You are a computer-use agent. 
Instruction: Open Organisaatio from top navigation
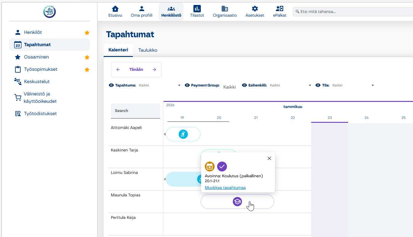(225, 12)
